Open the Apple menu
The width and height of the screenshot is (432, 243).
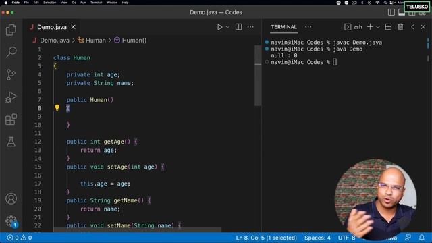tap(6, 3)
